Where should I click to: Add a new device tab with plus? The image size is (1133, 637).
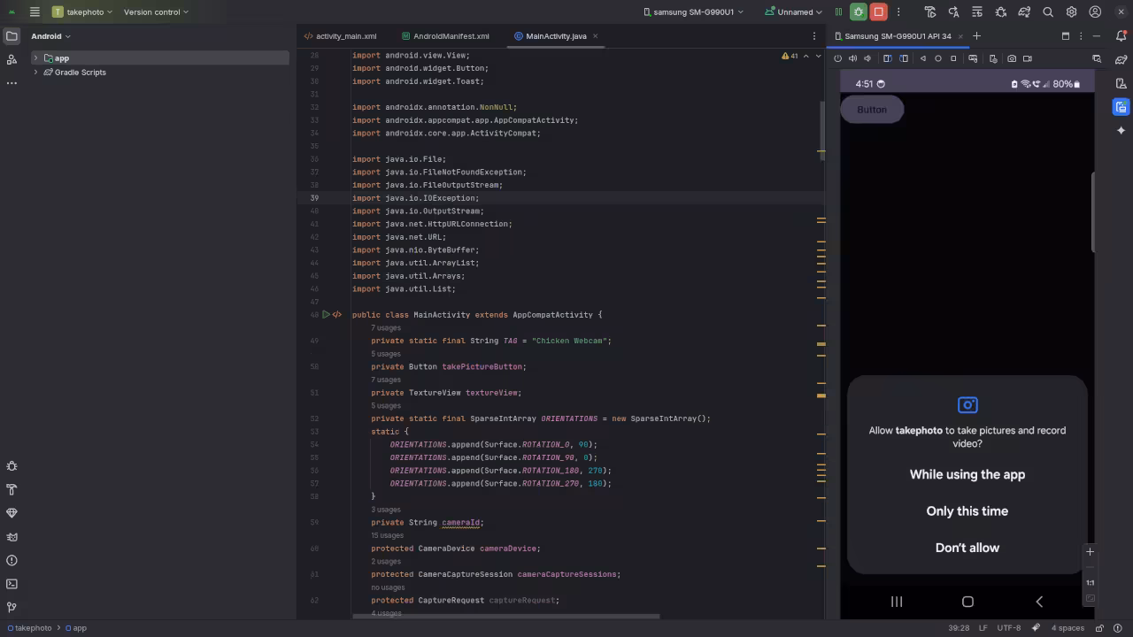click(x=976, y=36)
